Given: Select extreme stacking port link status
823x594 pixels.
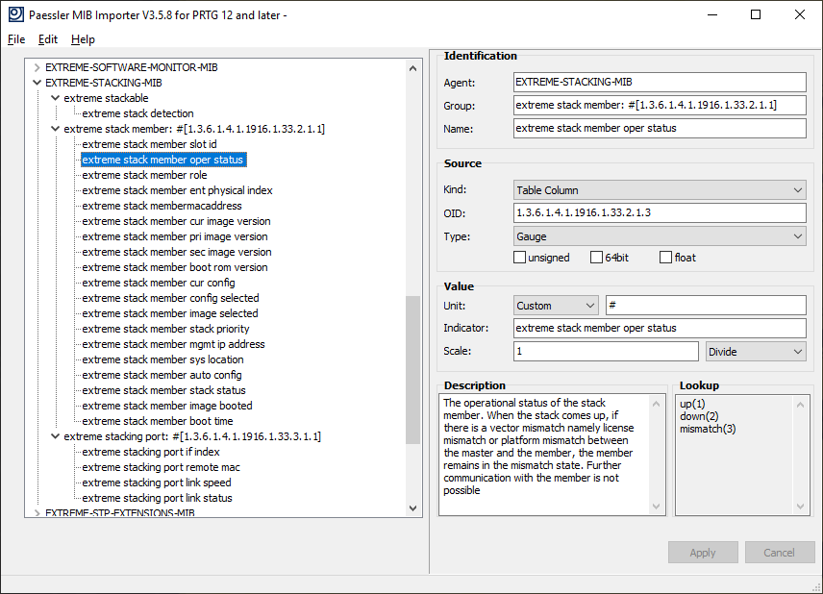Looking at the screenshot, I should point(157,498).
